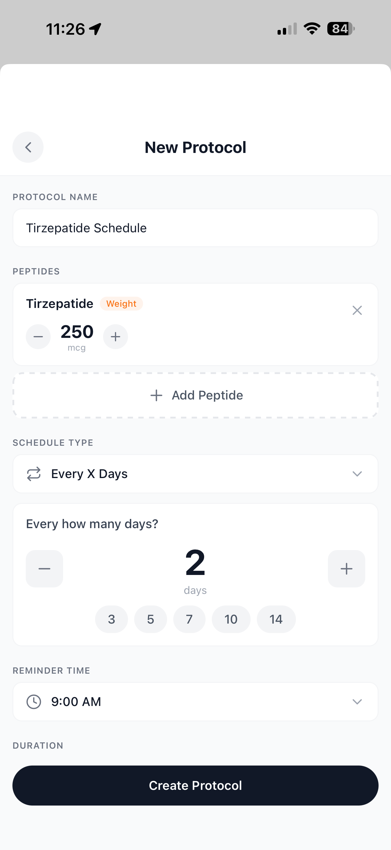Select the 3 days preset chip
The width and height of the screenshot is (391, 850).
point(111,619)
